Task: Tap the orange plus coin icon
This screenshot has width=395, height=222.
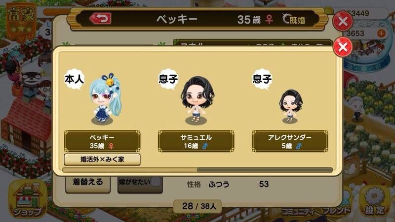Action: click(381, 33)
